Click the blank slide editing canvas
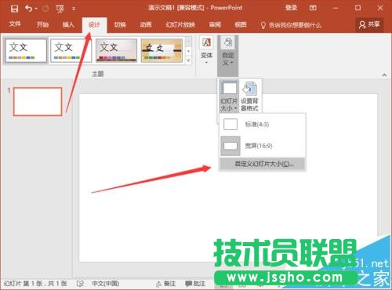Viewport: 392px width, 290px height. [x=228, y=178]
